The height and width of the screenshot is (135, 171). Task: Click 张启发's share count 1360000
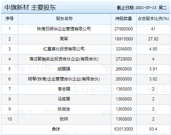(x=124, y=109)
